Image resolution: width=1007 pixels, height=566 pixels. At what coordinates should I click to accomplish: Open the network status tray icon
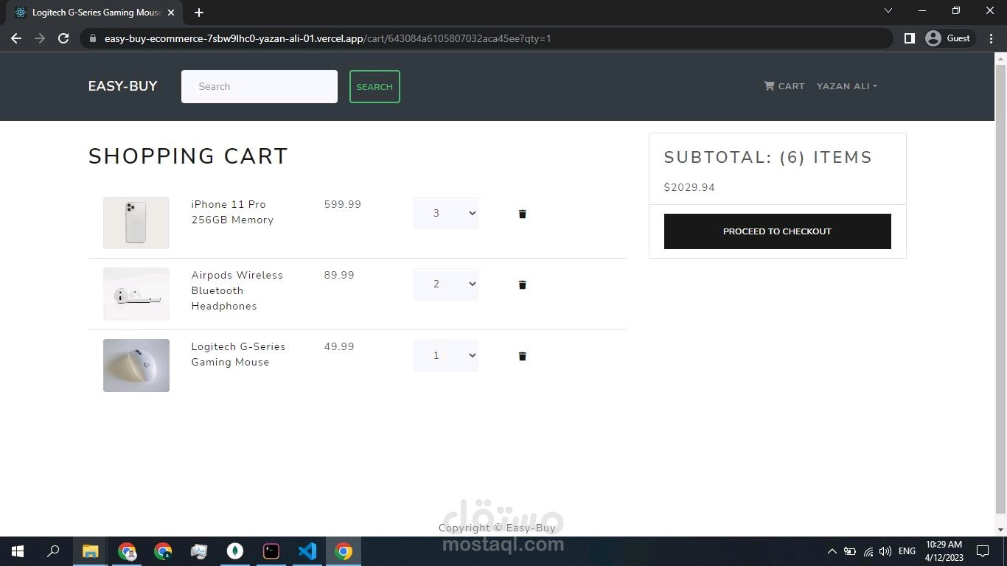click(x=868, y=551)
